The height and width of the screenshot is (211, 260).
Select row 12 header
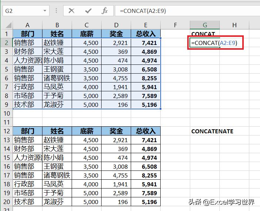[6, 131]
